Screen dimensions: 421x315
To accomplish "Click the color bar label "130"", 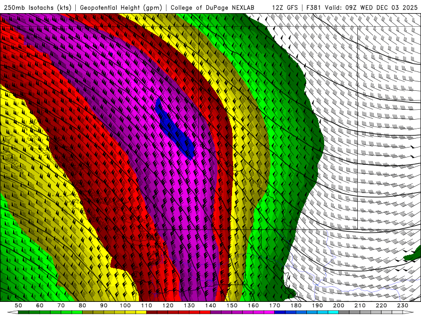I will click(x=189, y=306).
